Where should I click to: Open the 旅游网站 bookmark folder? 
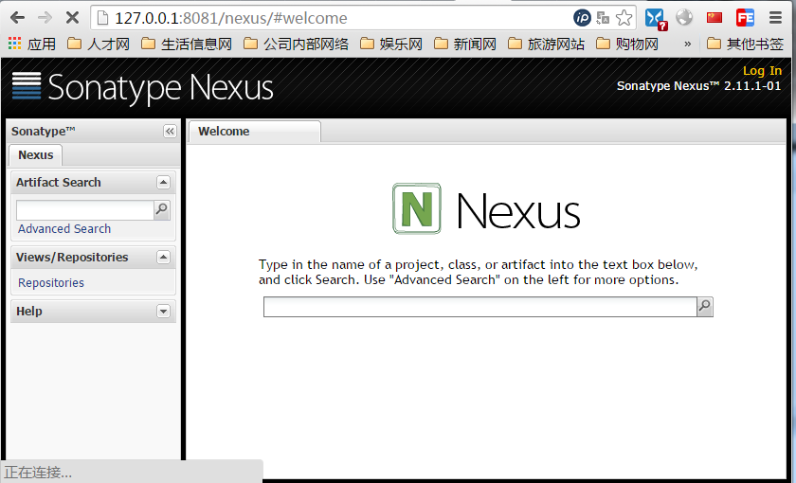coord(546,45)
